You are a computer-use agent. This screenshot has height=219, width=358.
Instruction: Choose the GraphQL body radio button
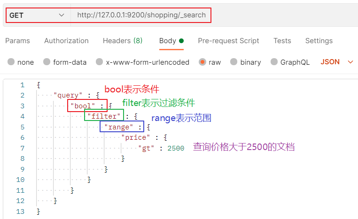coord(274,62)
